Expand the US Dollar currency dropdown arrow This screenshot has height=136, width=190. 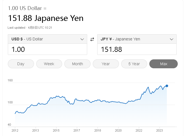[x=82, y=39]
